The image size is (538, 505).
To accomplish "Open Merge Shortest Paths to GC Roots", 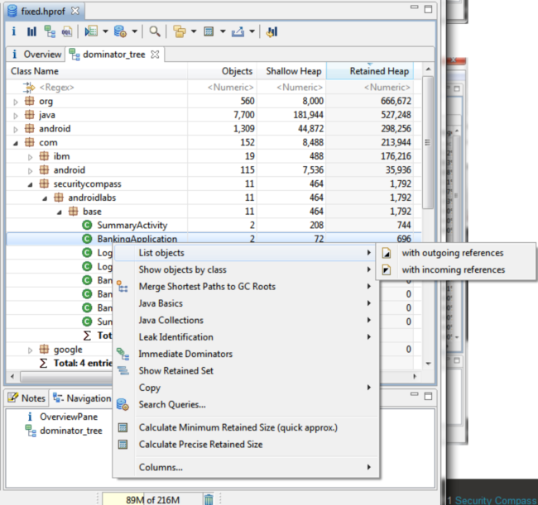I will pos(247,287).
